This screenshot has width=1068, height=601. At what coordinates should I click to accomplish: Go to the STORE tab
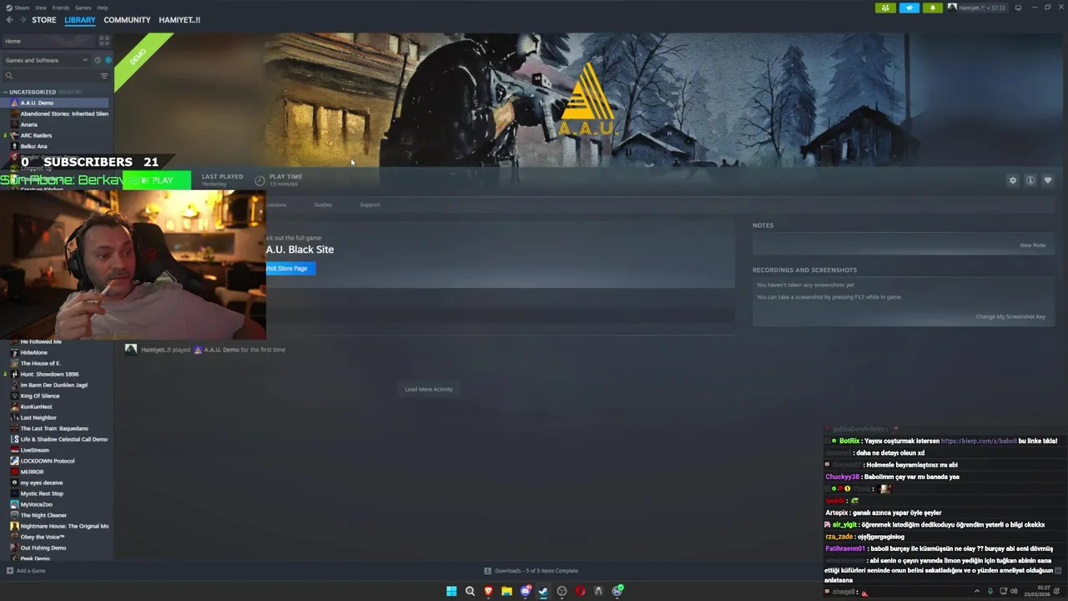[x=44, y=20]
